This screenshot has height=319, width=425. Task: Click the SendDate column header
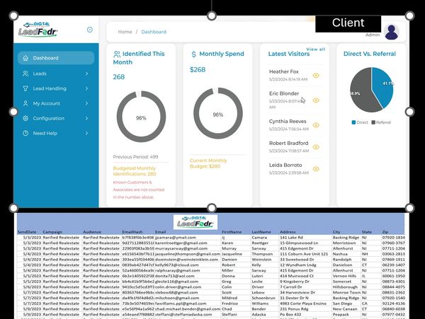coord(27,232)
